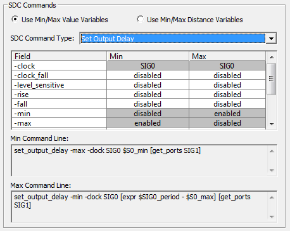Select the -rise field label
Screen dimensions: 290x231
pyautogui.click(x=60, y=95)
